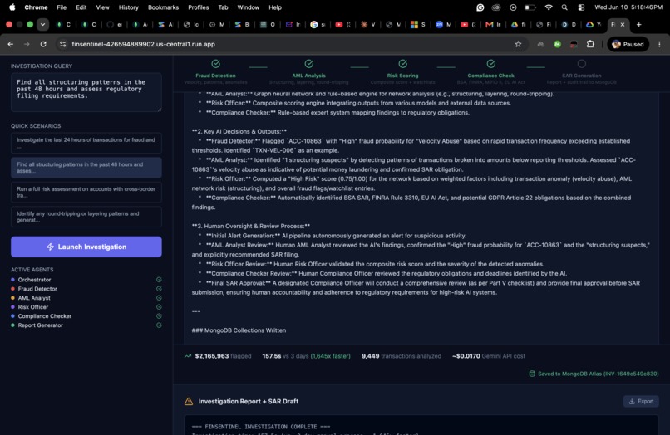Click the AML Analysis step checkmark icon
670x435 pixels.
[x=309, y=64]
